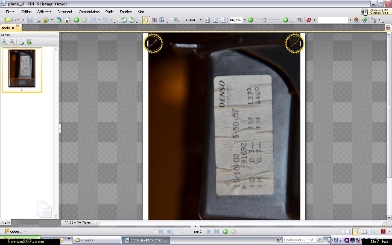
Task: Click the Redo icon
Action: [x=106, y=20]
